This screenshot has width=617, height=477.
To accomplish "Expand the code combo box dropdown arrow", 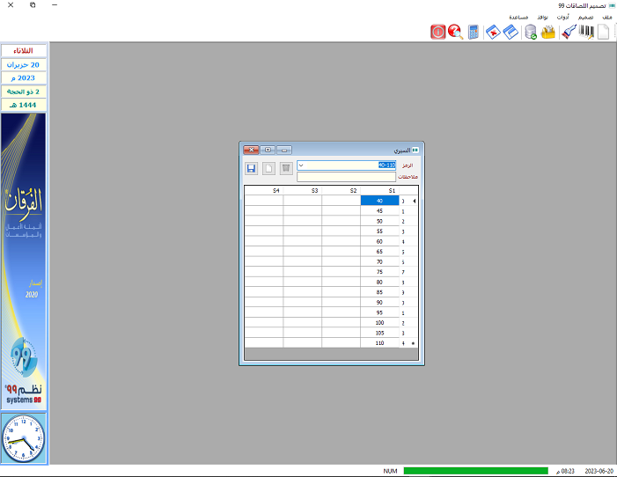I will pos(302,165).
